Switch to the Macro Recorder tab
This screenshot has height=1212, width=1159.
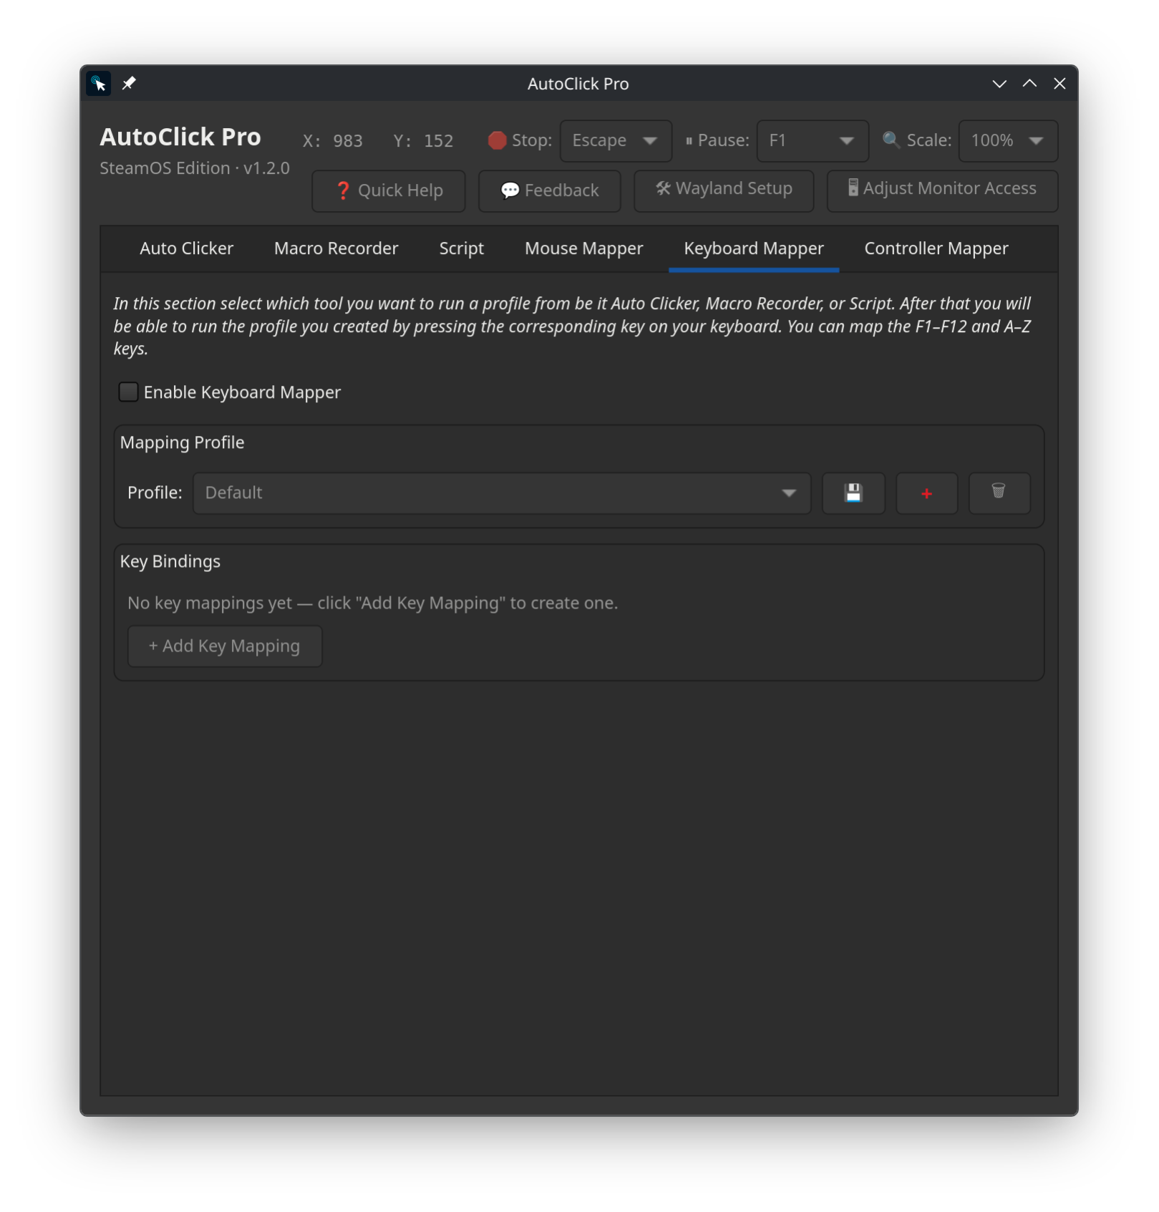pos(336,248)
